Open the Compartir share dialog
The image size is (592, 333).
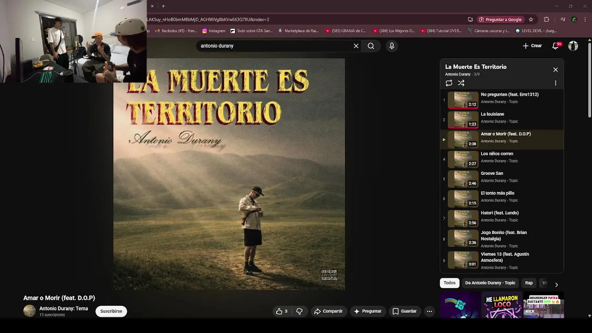(328, 311)
